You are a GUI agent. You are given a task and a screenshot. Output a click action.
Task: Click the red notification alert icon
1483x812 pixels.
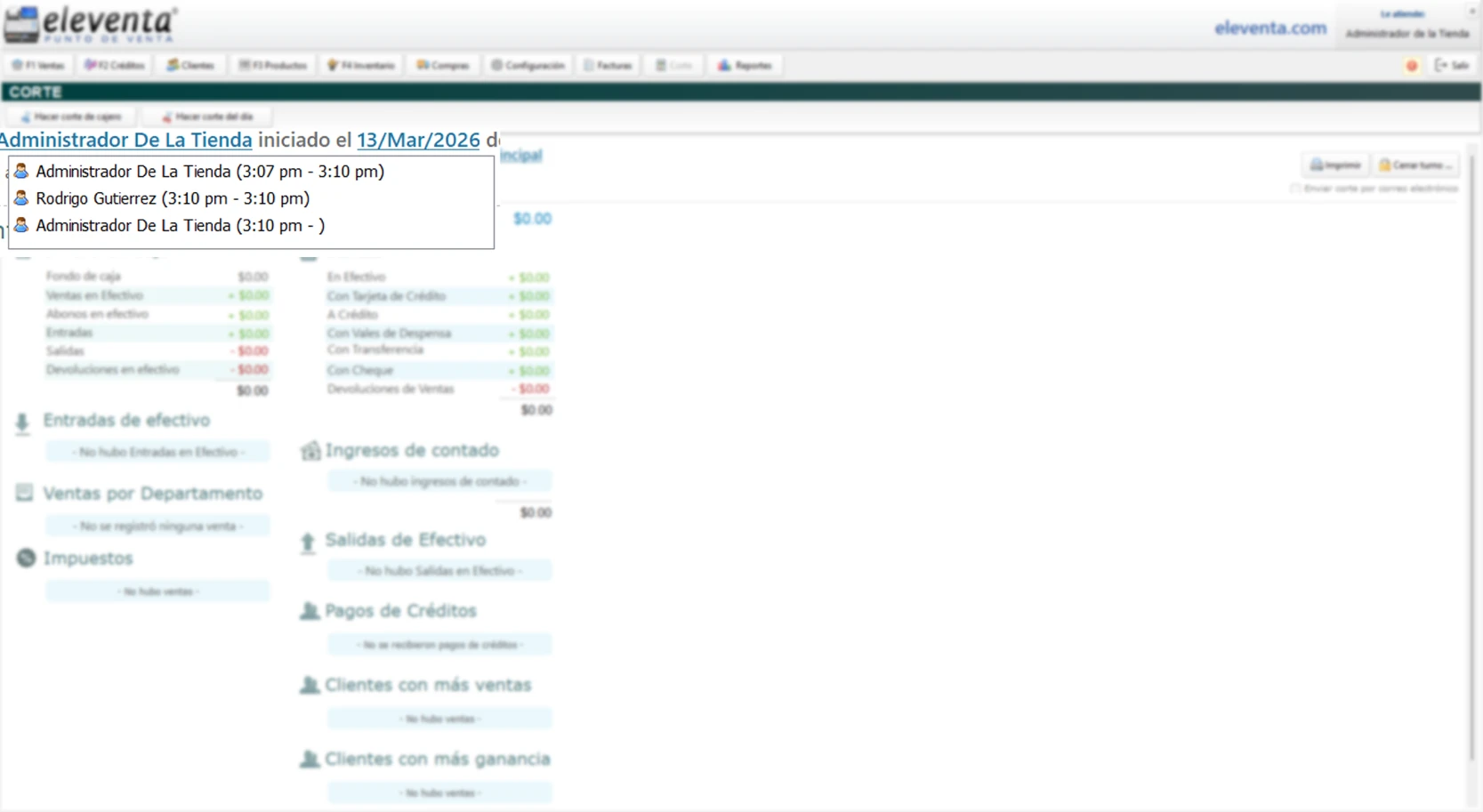pyautogui.click(x=1412, y=66)
